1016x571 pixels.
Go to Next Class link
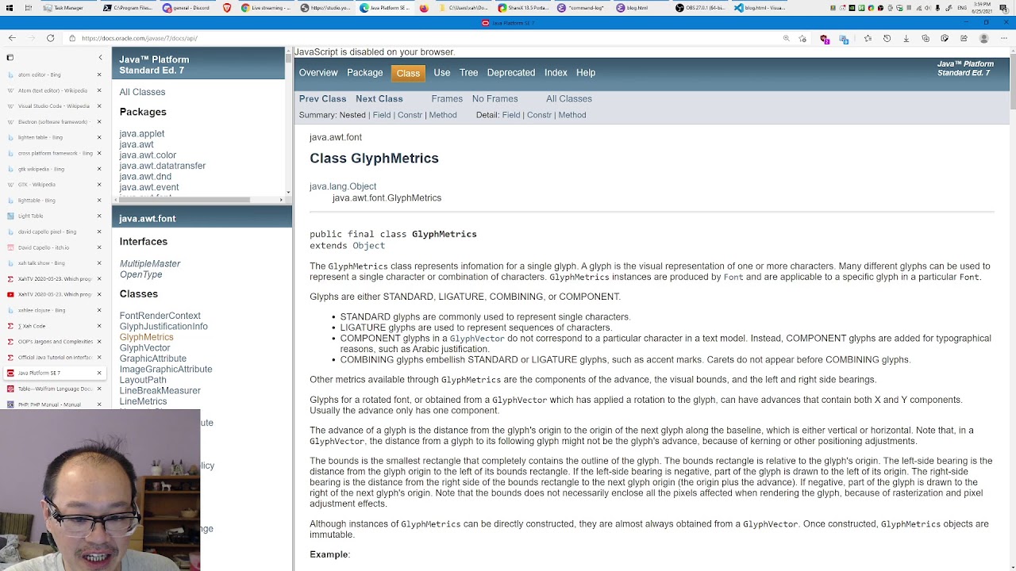(379, 99)
